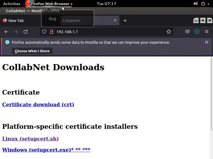Open a new tab with plus button
The height and width of the screenshot is (159, 213).
click(x=125, y=21)
